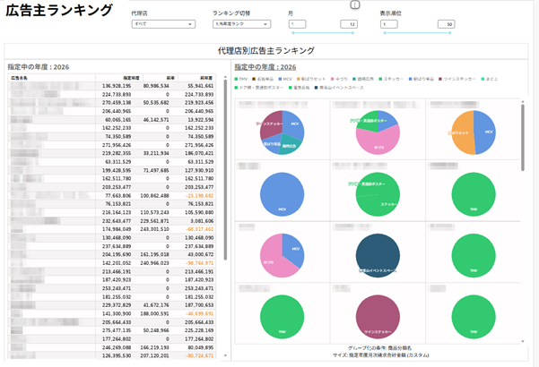
Task: Click the table's scroll up arrow
Action: [225, 77]
